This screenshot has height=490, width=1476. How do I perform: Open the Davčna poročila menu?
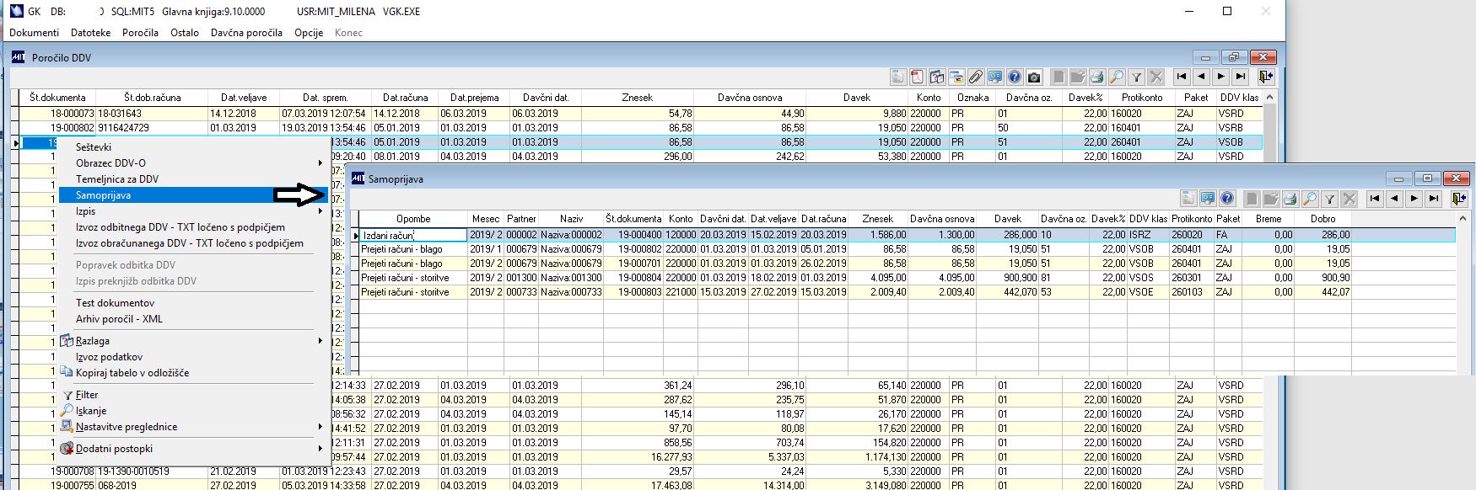246,33
